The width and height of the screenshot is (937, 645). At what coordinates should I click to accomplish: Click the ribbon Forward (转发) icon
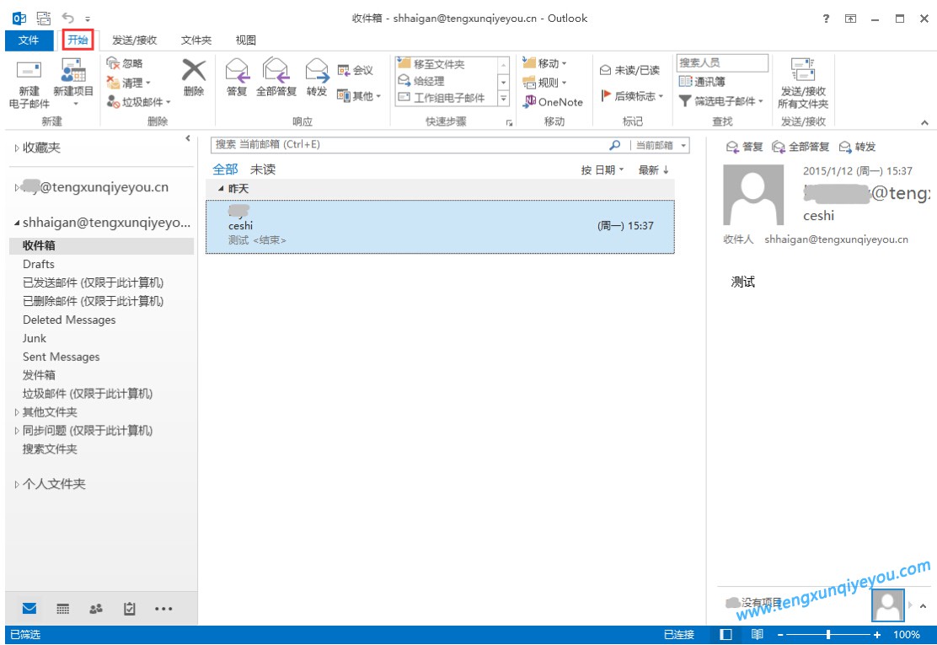click(317, 70)
